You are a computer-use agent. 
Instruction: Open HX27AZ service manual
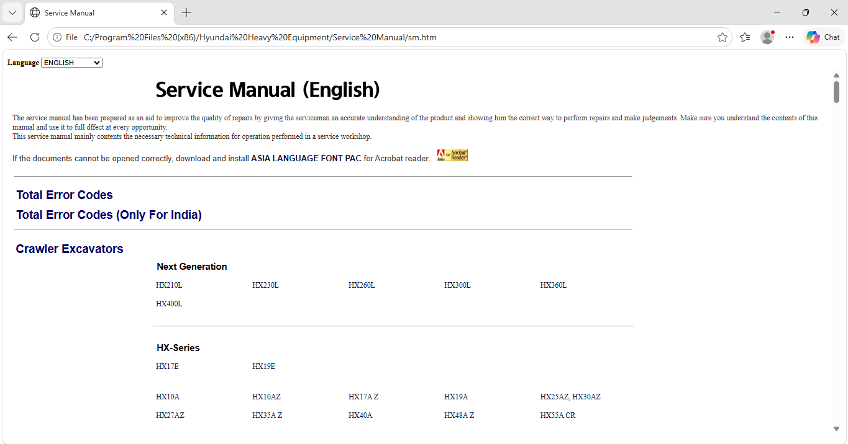click(x=170, y=415)
